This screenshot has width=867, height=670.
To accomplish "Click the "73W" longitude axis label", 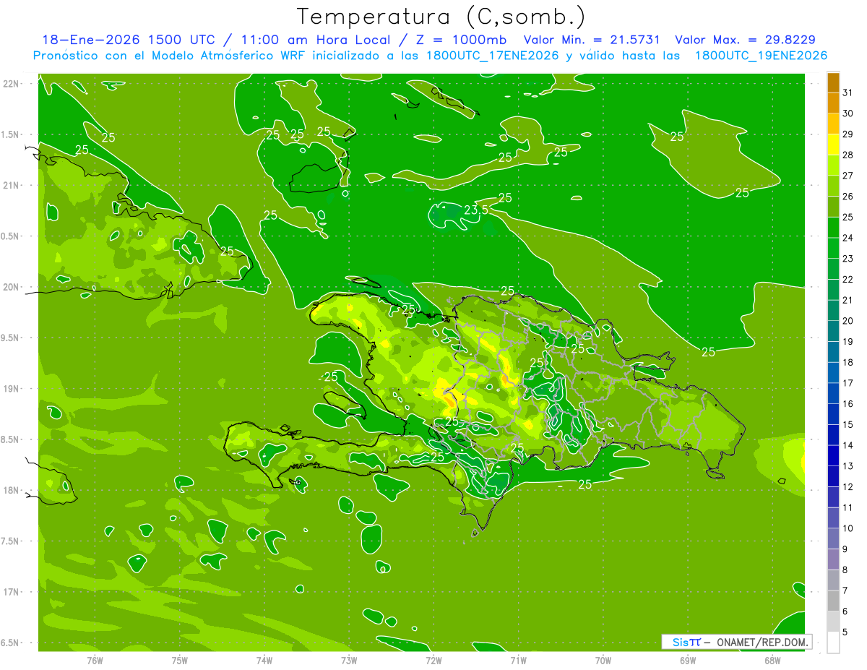I will 349,660.
